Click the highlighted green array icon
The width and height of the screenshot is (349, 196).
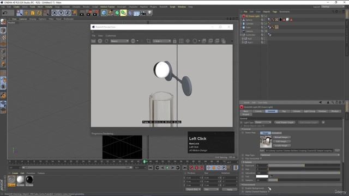(123, 13)
